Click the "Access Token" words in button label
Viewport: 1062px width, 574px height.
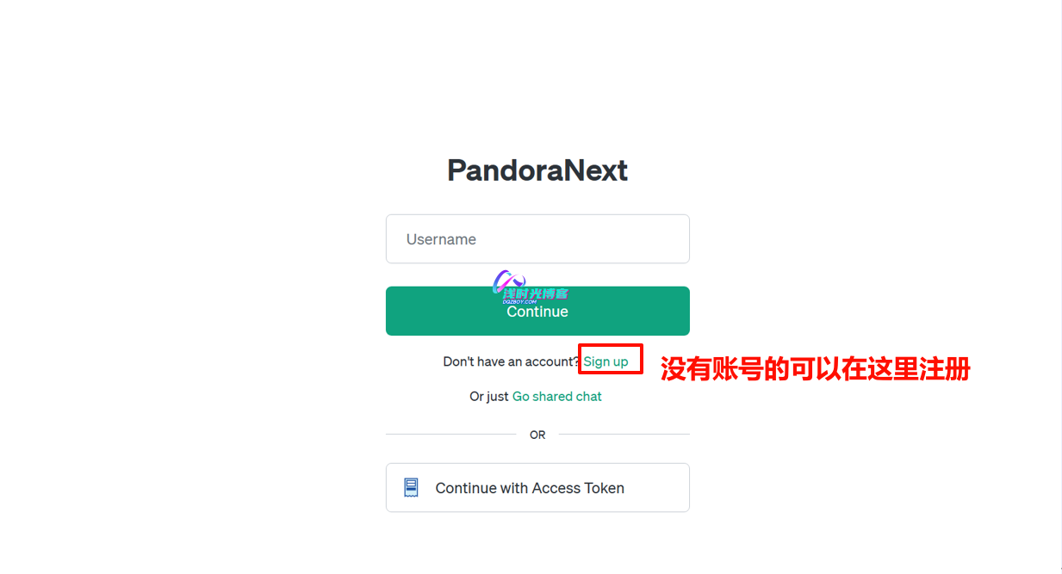coord(578,488)
